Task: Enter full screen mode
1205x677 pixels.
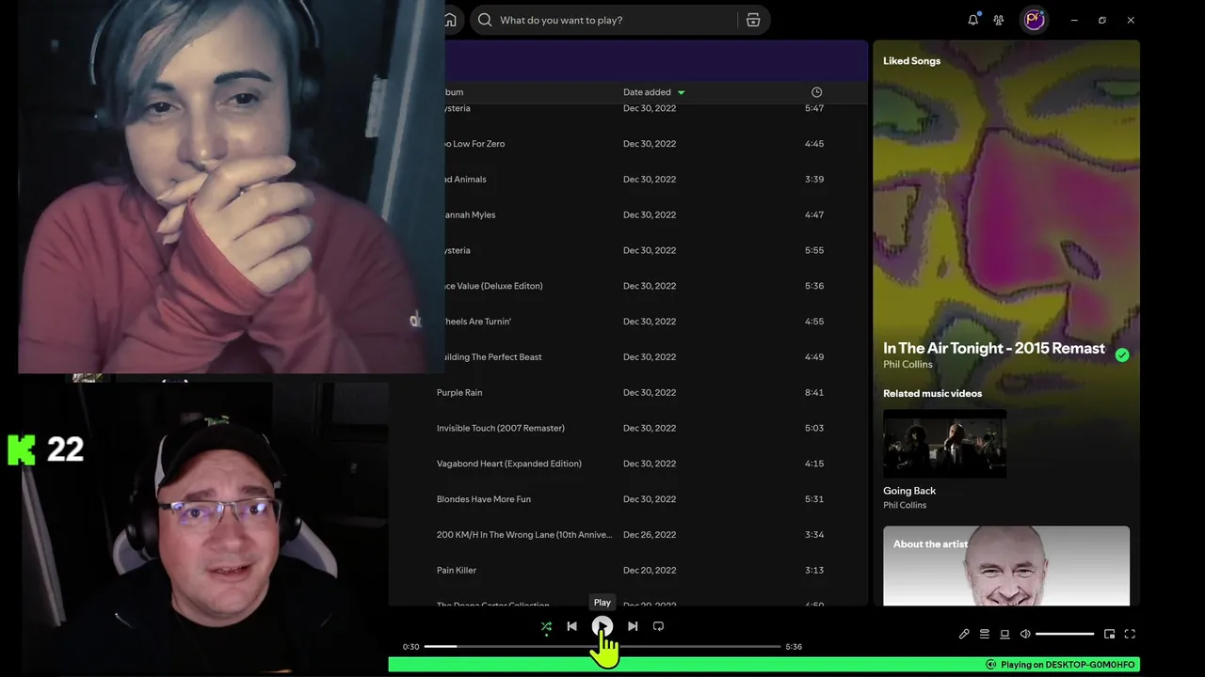Action: 1130,634
